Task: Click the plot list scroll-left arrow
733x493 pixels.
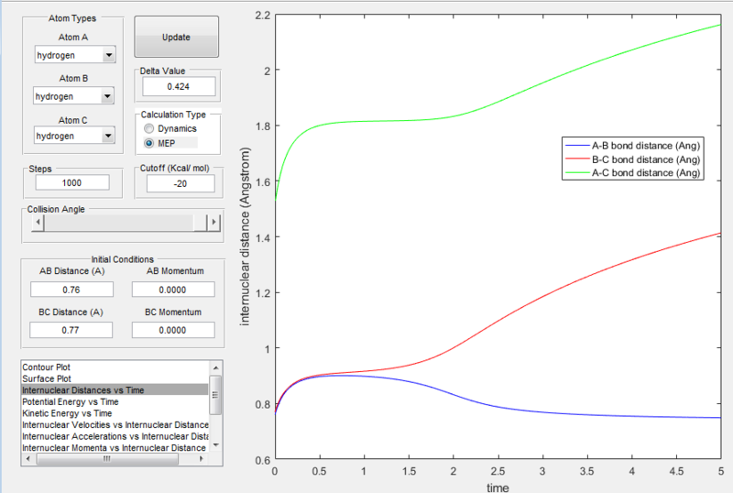Action: click(x=28, y=459)
